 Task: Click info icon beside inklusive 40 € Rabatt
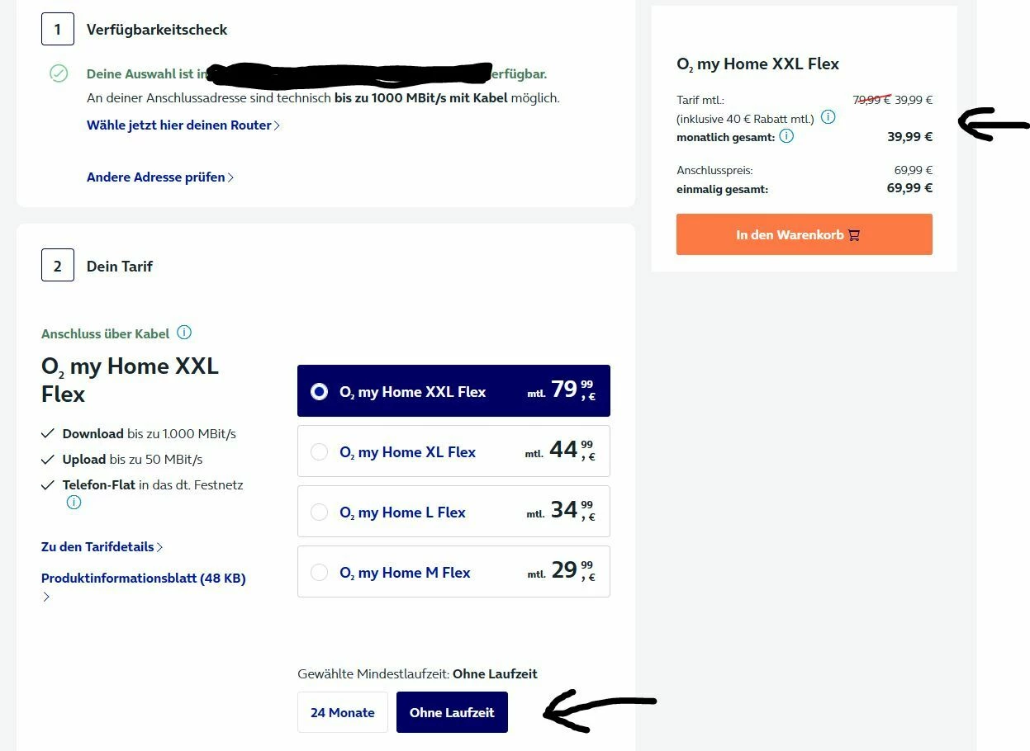click(828, 117)
